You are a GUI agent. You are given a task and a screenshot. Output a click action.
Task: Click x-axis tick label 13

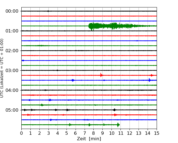pos(139,133)
